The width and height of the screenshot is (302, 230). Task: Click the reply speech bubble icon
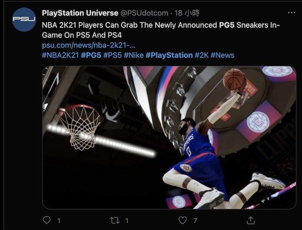tap(46, 220)
